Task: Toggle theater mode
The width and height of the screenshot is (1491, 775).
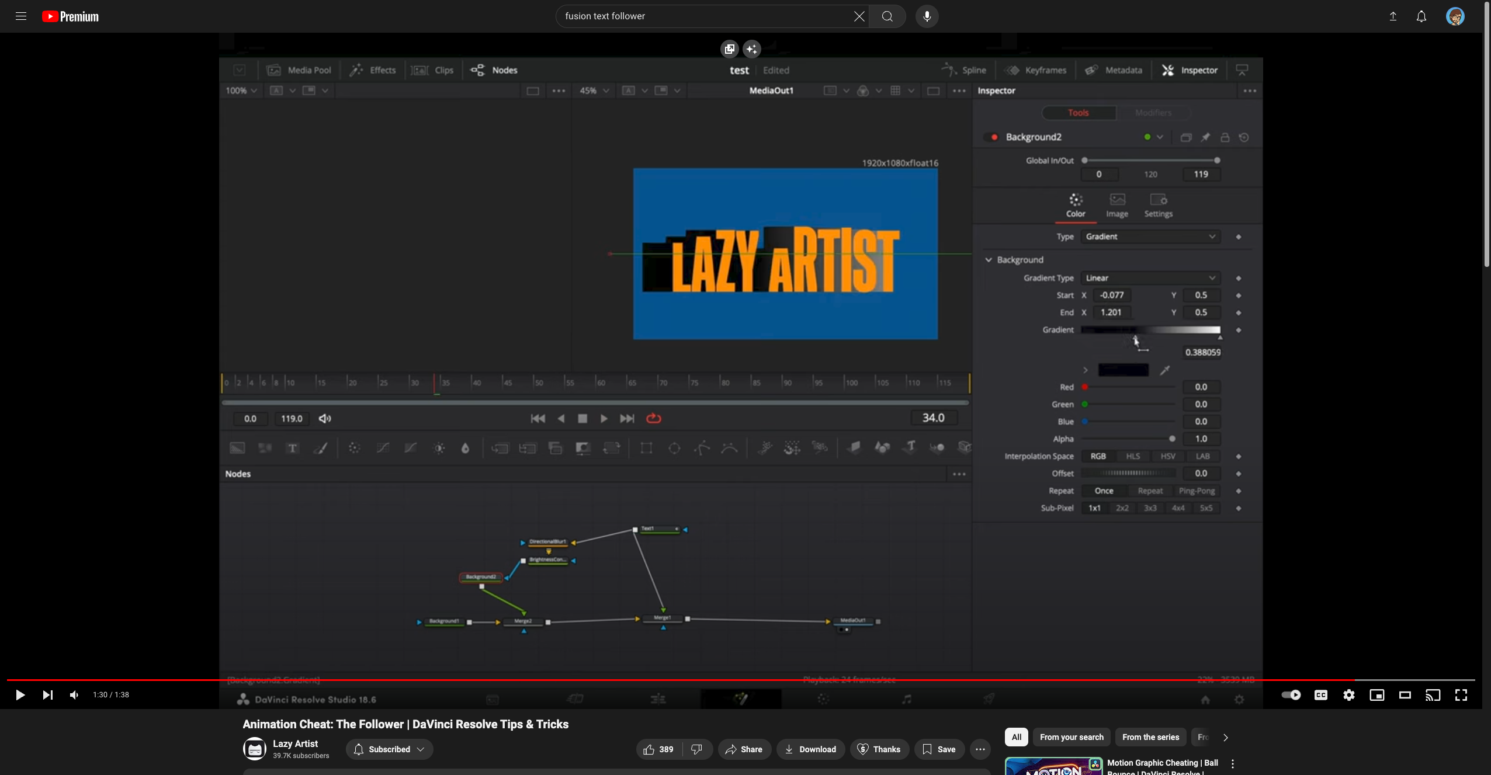Action: [1405, 694]
